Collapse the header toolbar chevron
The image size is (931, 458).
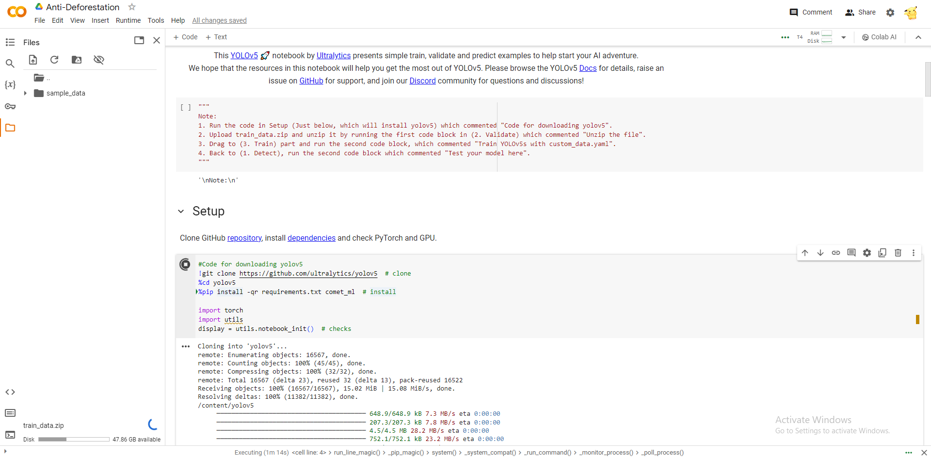coord(918,37)
